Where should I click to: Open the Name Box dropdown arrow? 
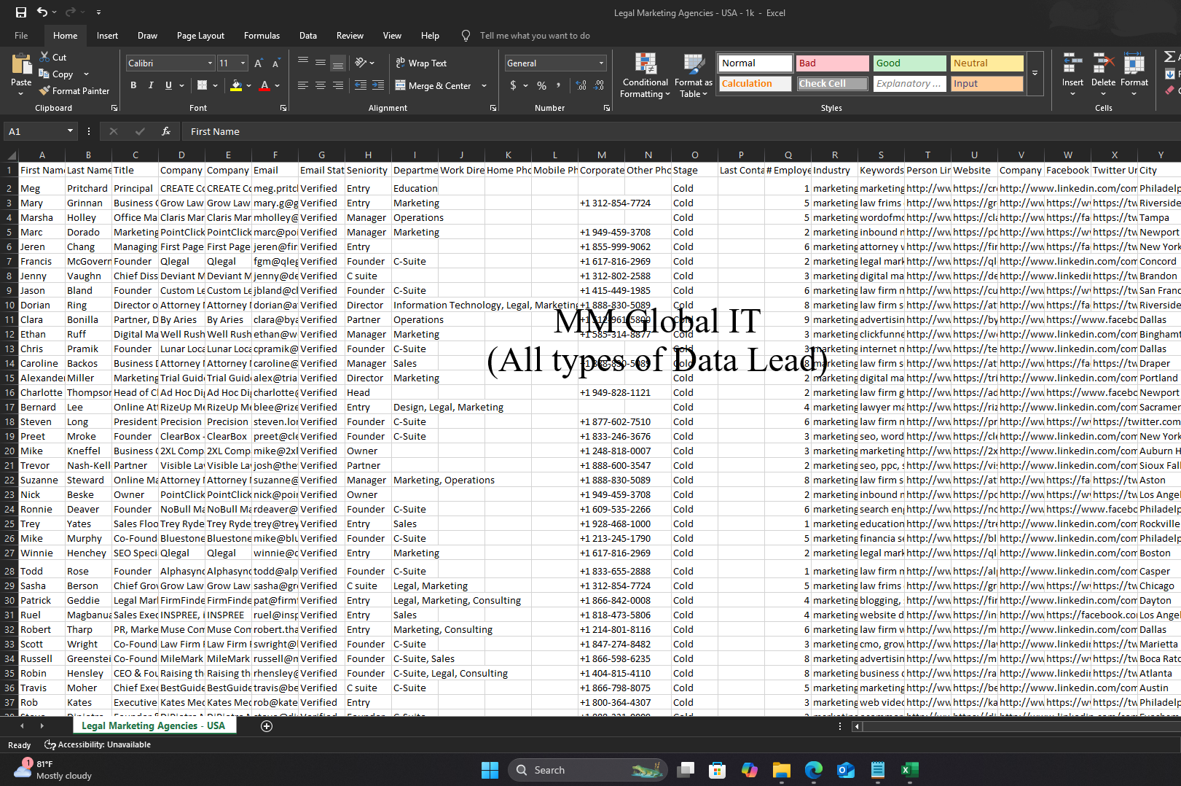[x=70, y=131]
